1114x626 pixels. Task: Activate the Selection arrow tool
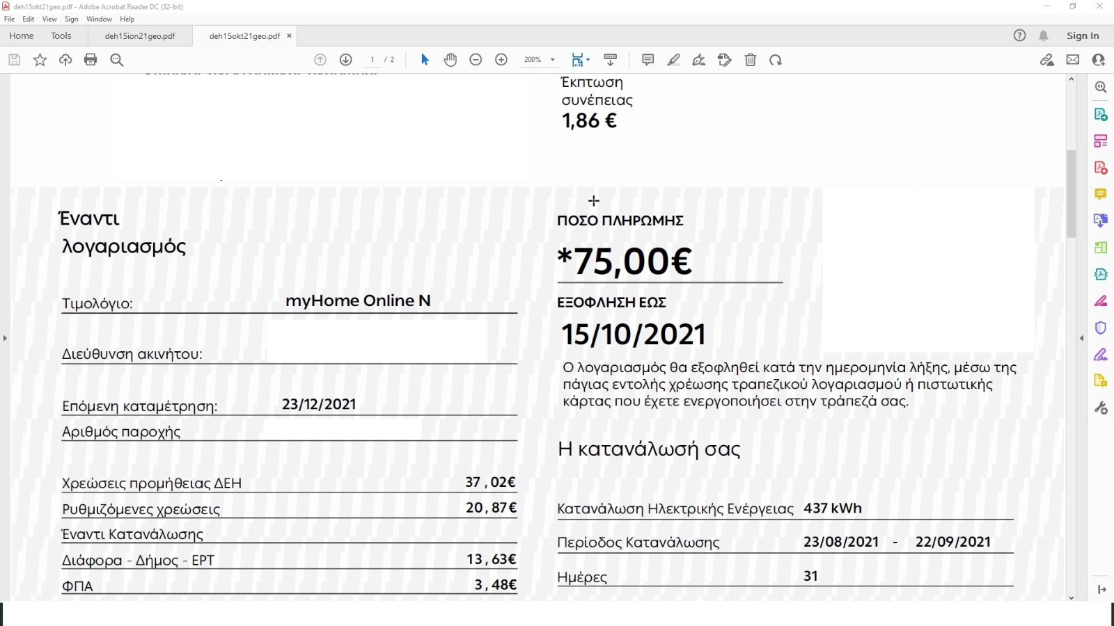(x=425, y=60)
